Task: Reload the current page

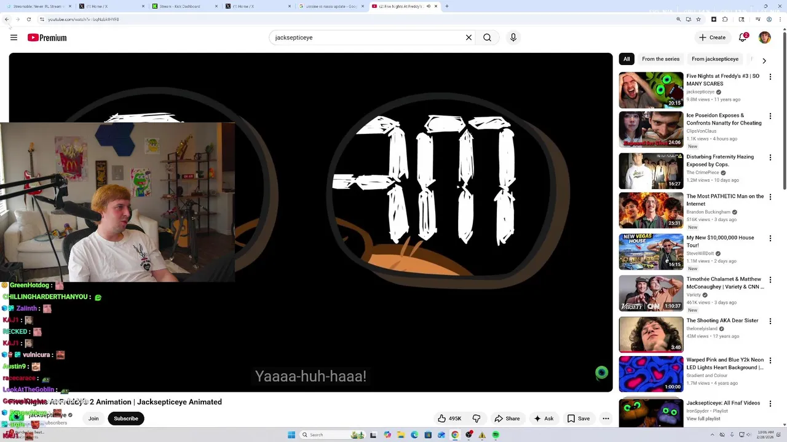Action: tap(28, 19)
